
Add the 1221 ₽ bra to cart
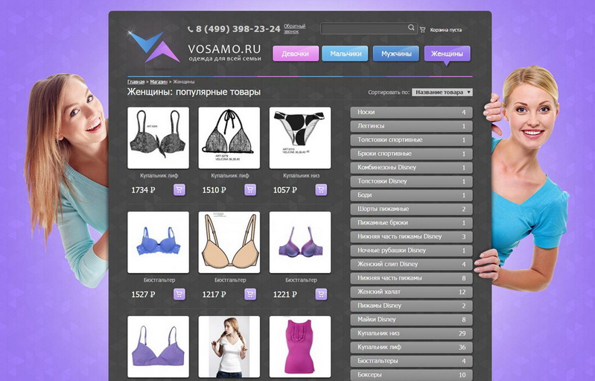click(321, 294)
